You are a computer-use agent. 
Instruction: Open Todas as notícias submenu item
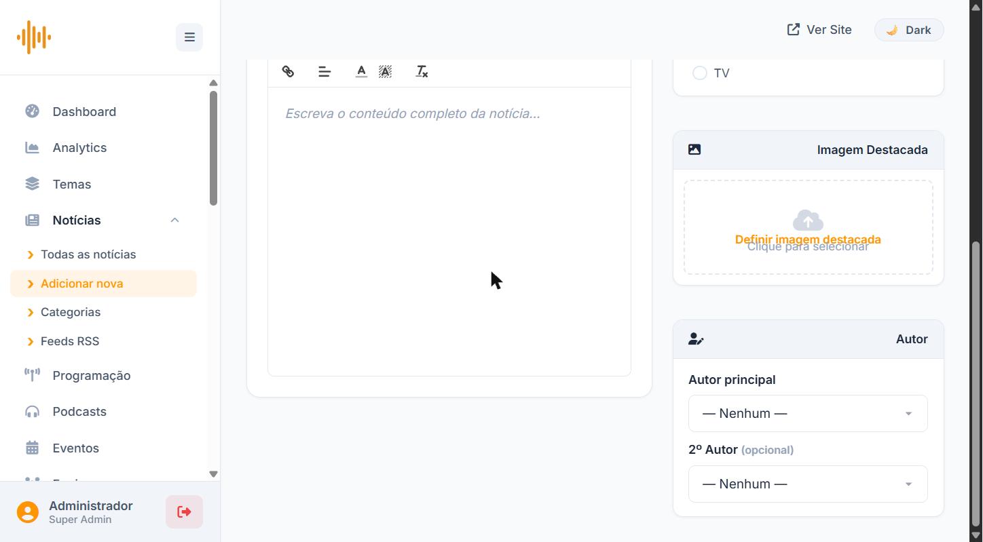[x=103, y=254]
